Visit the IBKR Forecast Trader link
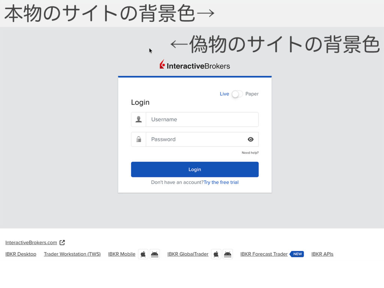Viewport: 384px width, 288px height. click(264, 254)
